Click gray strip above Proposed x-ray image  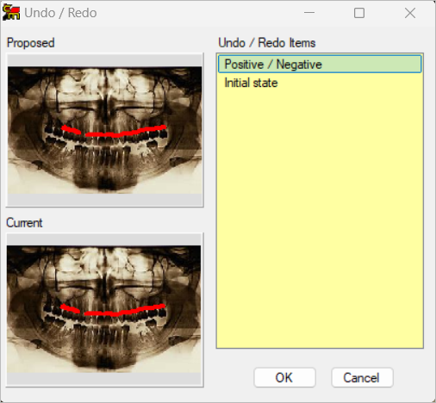105,61
